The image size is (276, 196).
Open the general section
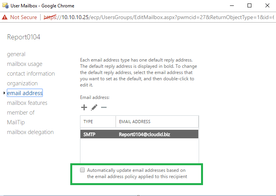point(16,54)
